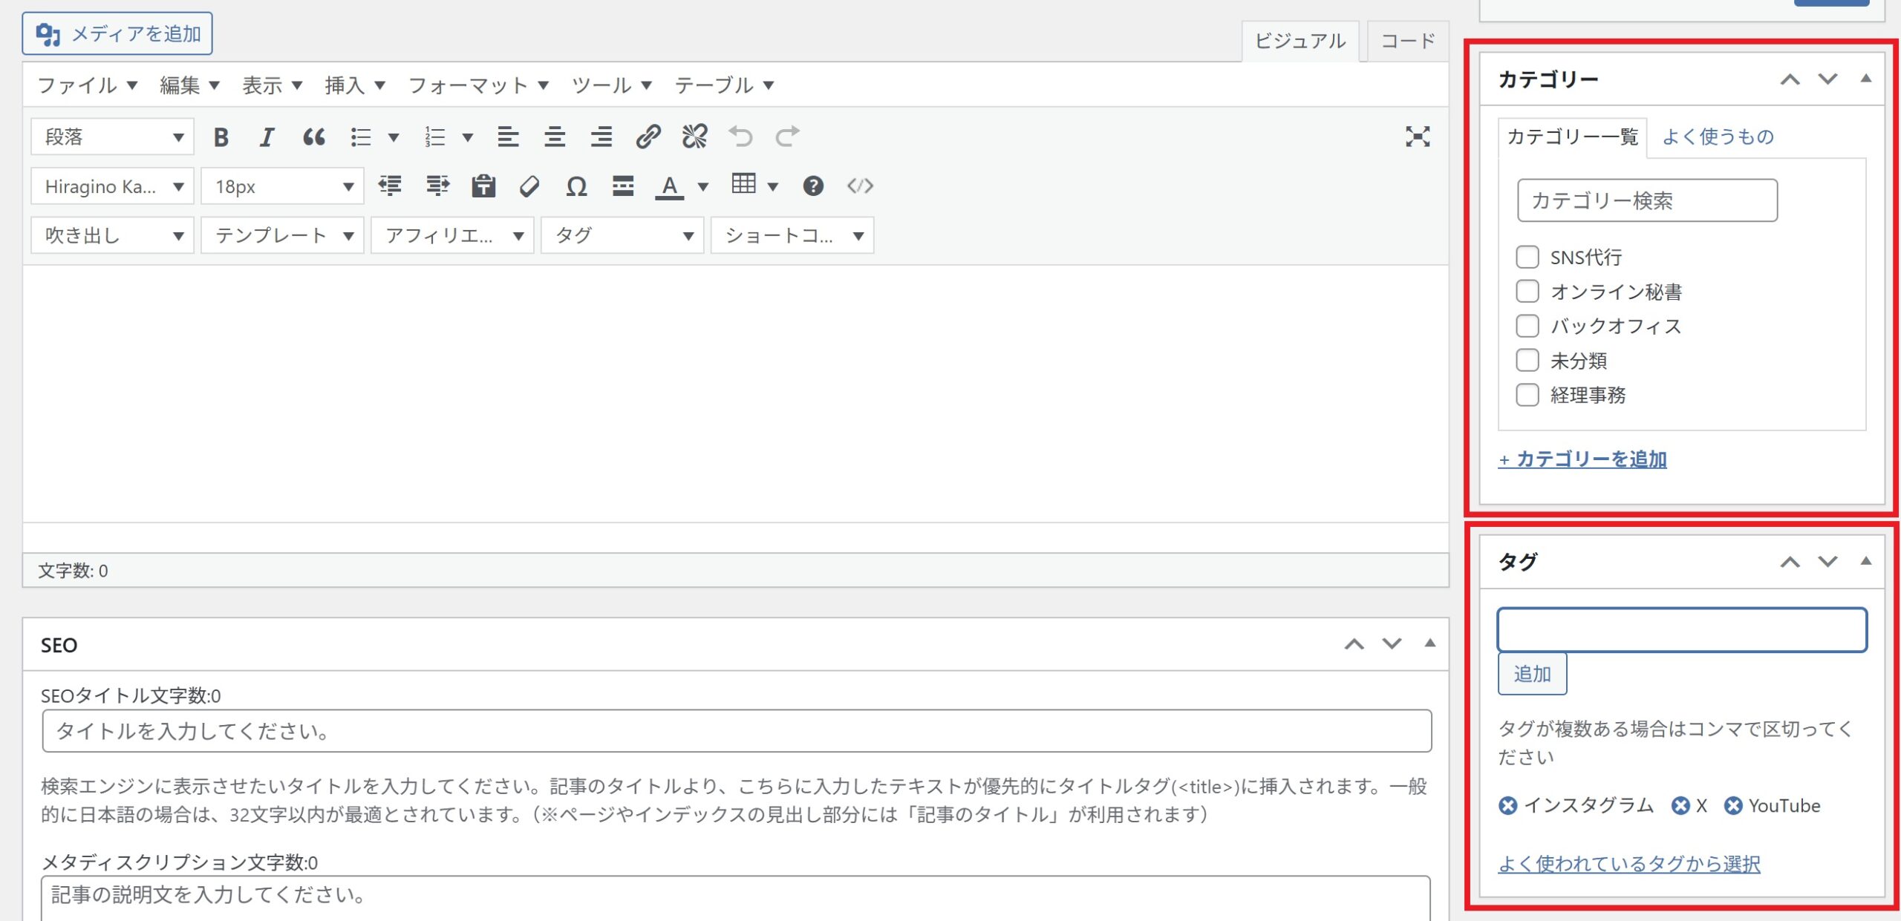Open the special character Omega tool
The height and width of the screenshot is (921, 1901).
(x=576, y=186)
